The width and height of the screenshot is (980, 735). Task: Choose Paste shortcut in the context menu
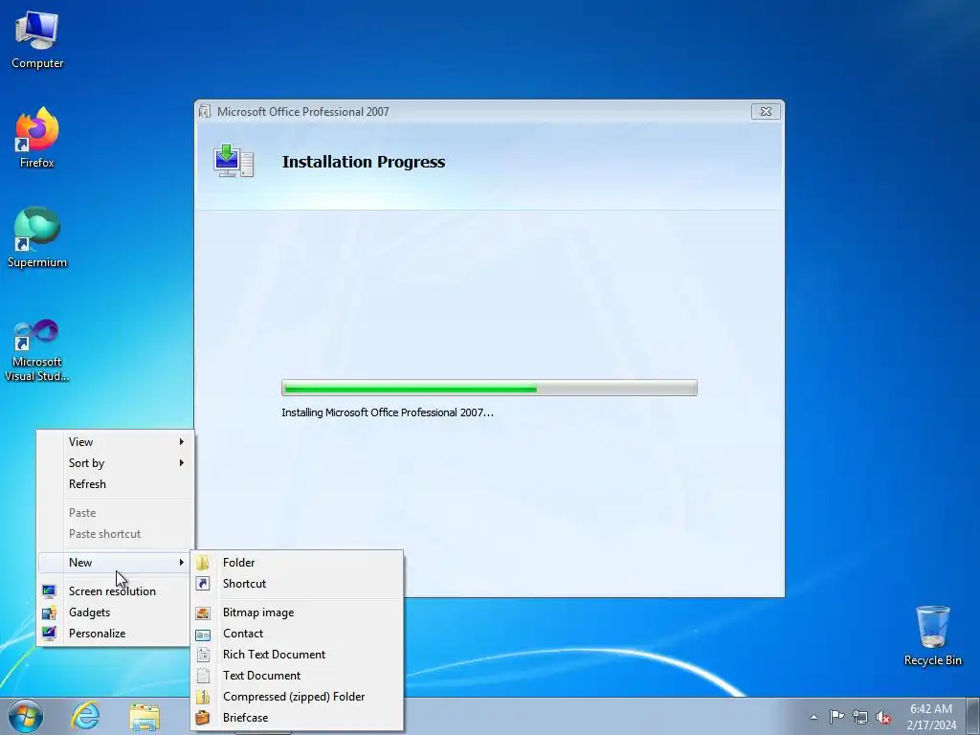click(x=116, y=534)
